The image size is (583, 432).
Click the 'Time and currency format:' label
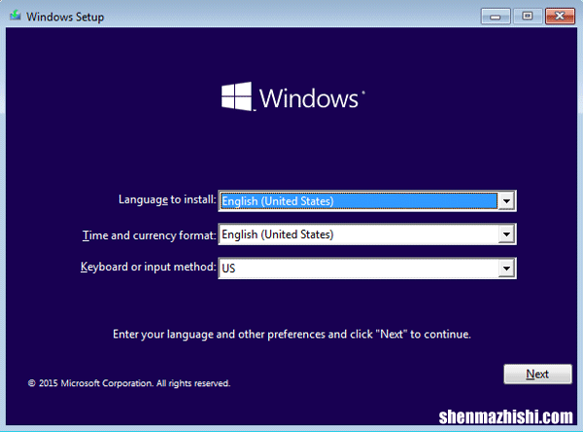(x=149, y=235)
